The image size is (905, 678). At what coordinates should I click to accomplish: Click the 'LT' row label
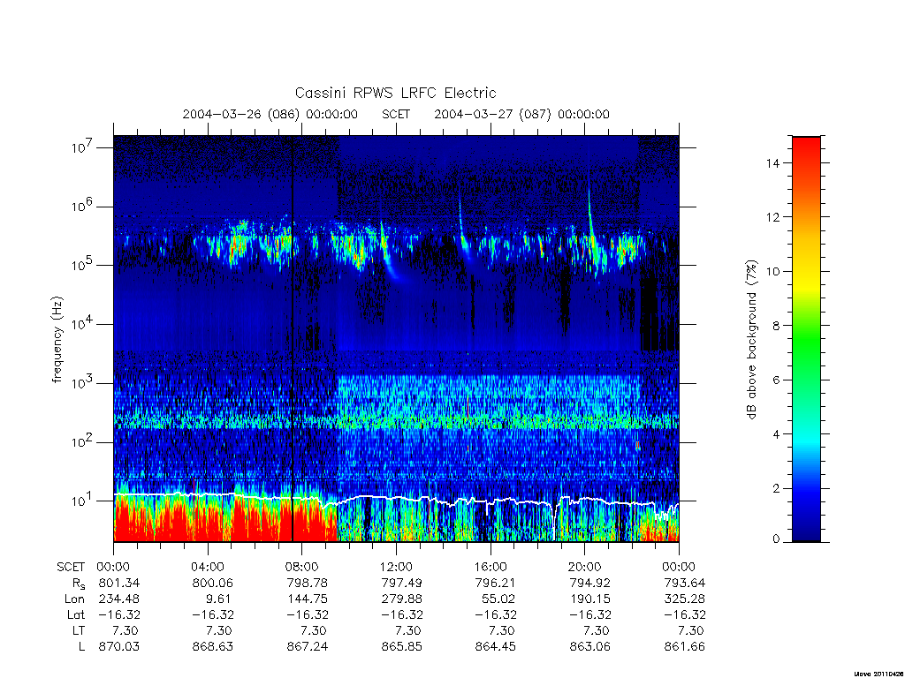79,630
